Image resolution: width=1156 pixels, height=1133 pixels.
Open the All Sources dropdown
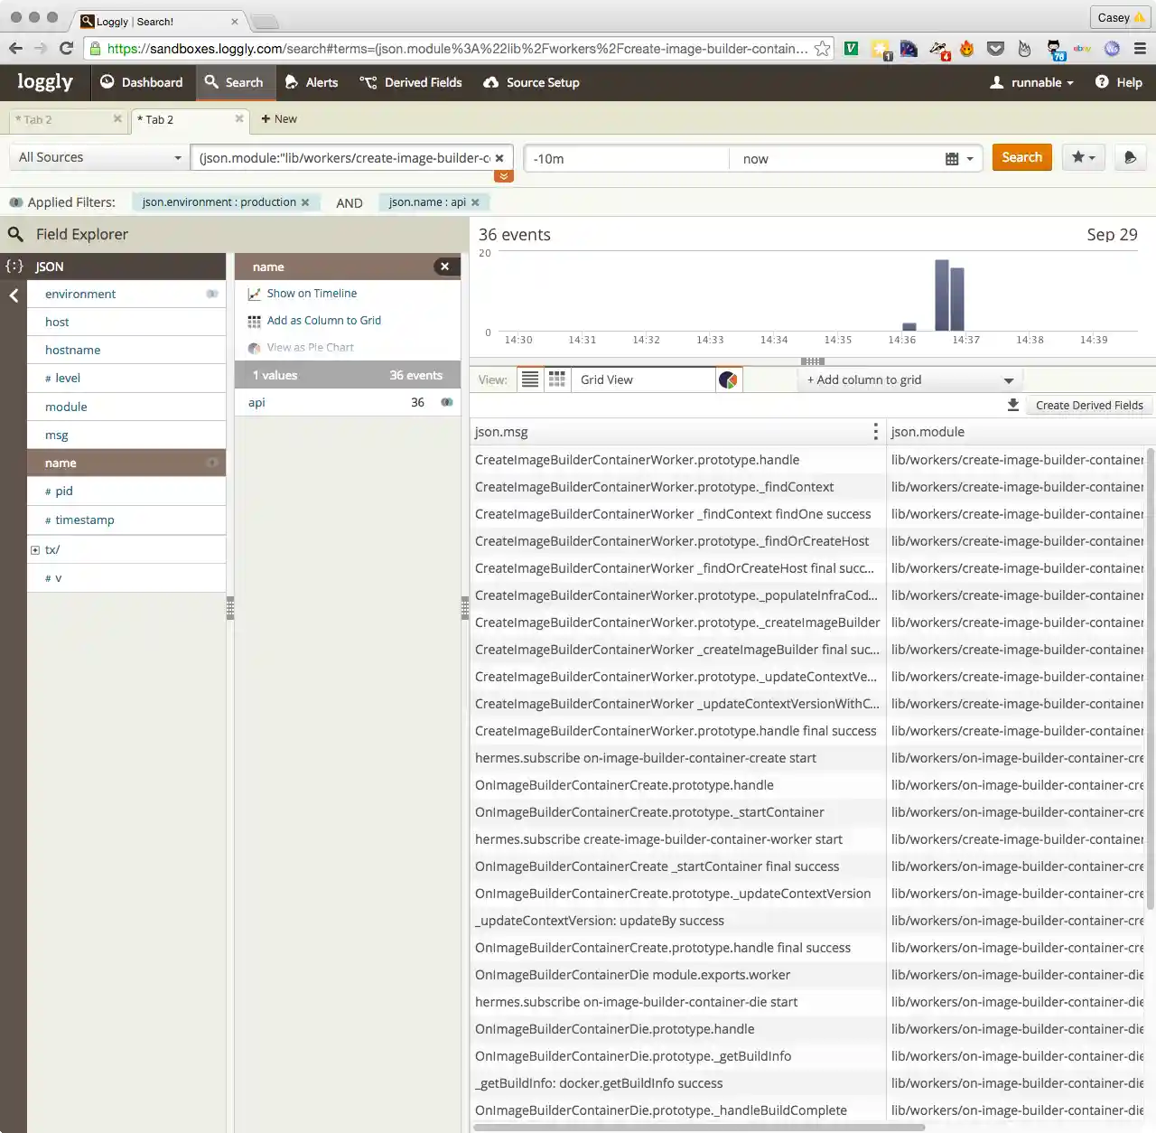(x=99, y=158)
